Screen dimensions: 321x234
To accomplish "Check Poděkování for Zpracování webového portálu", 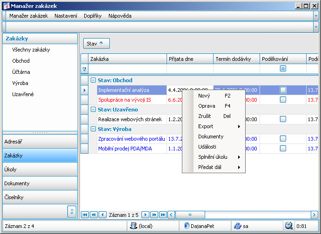I will coord(283,139).
